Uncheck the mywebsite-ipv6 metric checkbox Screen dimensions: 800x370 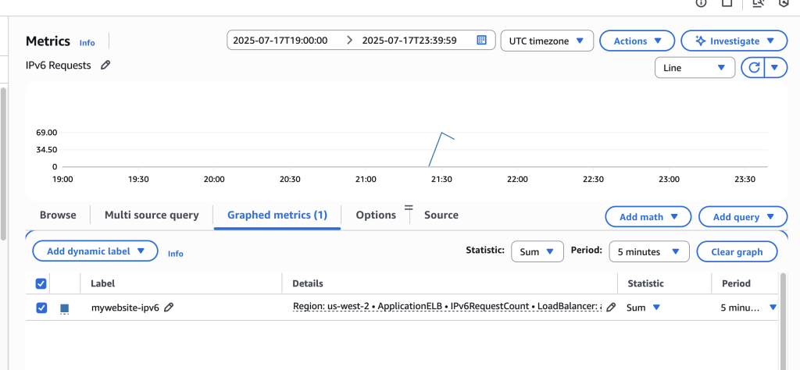[41, 308]
